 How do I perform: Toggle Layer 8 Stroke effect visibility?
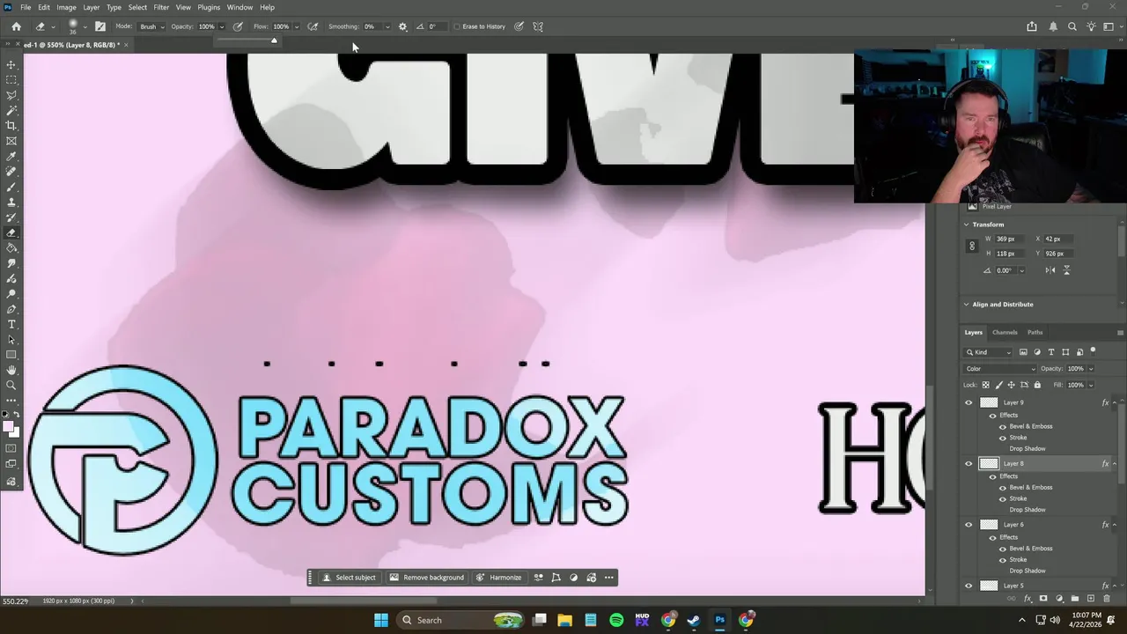[x=1002, y=498]
